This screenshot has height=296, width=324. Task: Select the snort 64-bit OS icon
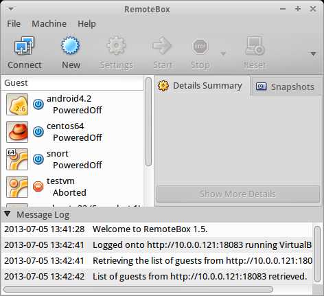click(17, 159)
